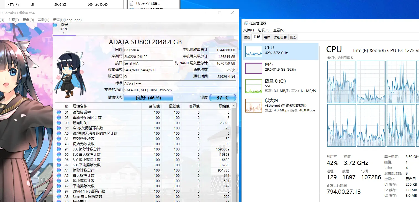Click the 主机写入量总计 value 486845 GB

pos(223,57)
